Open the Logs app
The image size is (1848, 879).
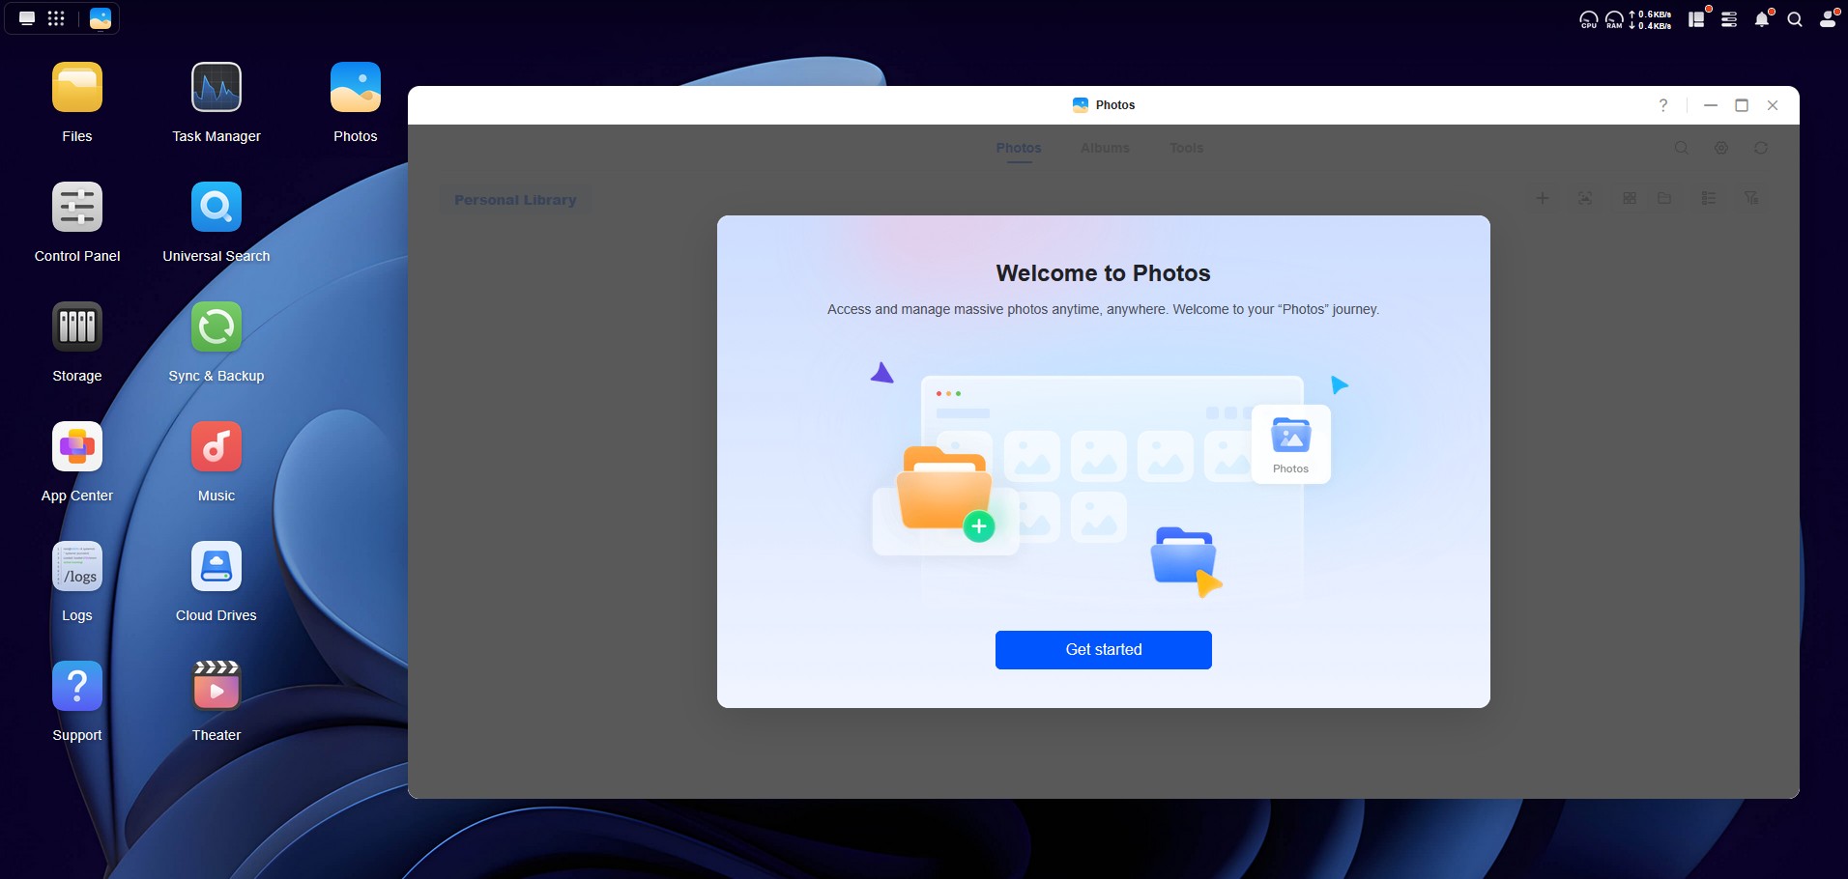tap(77, 567)
